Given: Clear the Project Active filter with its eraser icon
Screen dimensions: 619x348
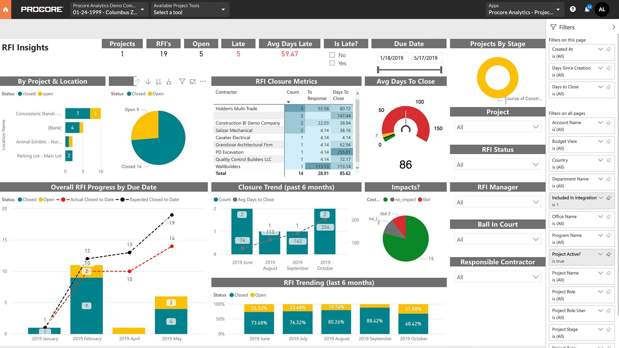Looking at the screenshot, I should [609, 254].
